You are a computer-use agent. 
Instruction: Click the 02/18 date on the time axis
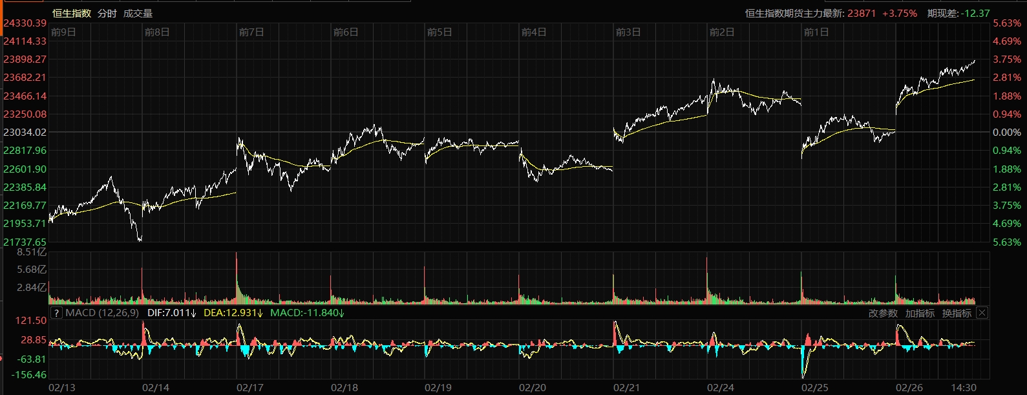coord(344,387)
